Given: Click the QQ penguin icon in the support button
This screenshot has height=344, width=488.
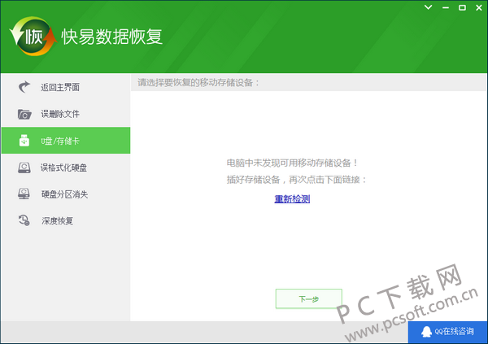Looking at the screenshot, I should point(426,332).
